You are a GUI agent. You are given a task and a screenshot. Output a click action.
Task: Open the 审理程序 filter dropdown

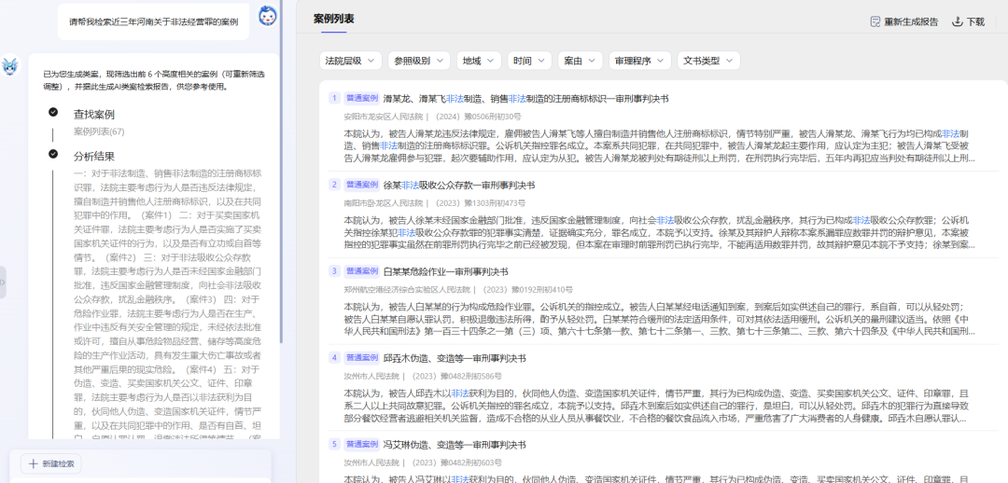pyautogui.click(x=639, y=61)
